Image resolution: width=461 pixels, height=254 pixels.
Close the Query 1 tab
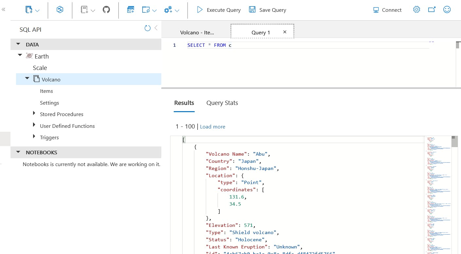click(285, 32)
